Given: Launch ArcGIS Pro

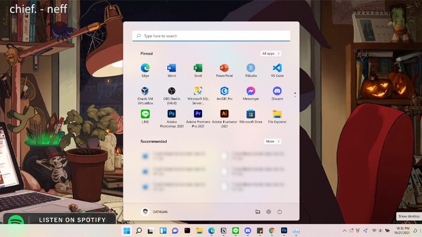Looking at the screenshot, I should 224,93.
